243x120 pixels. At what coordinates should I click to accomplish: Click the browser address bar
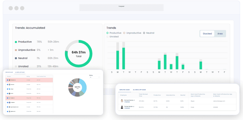click(x=121, y=7)
